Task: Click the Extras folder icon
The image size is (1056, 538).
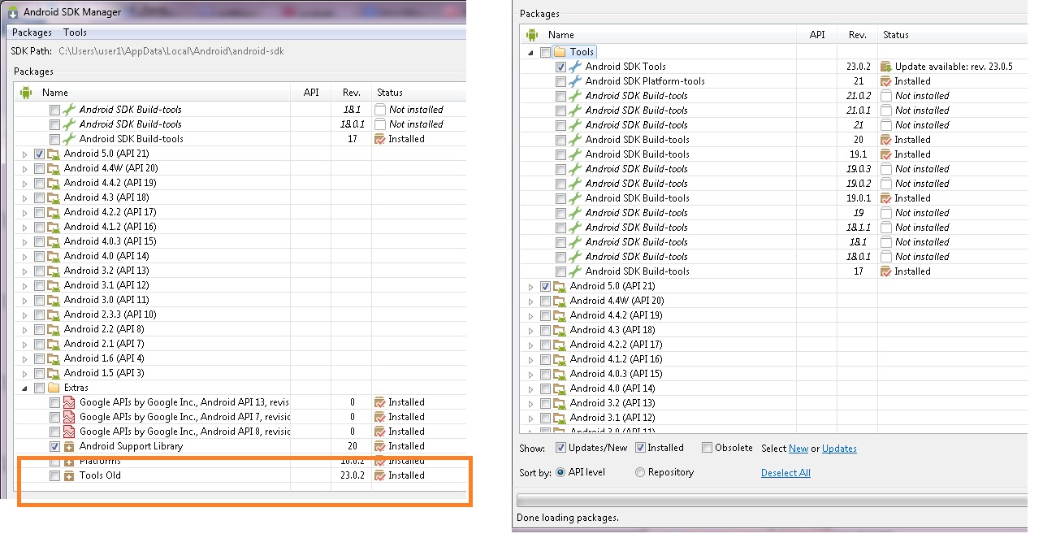Action: coord(54,388)
